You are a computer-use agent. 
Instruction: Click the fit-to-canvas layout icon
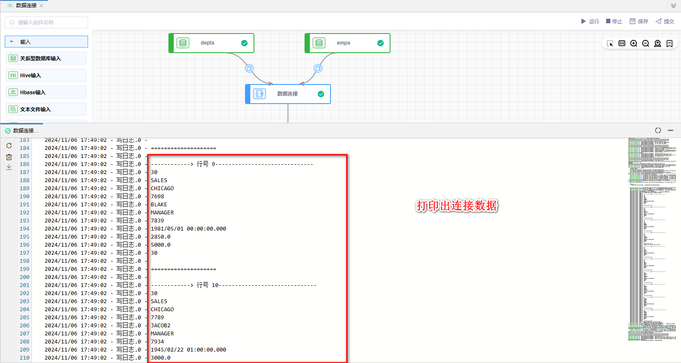click(622, 44)
